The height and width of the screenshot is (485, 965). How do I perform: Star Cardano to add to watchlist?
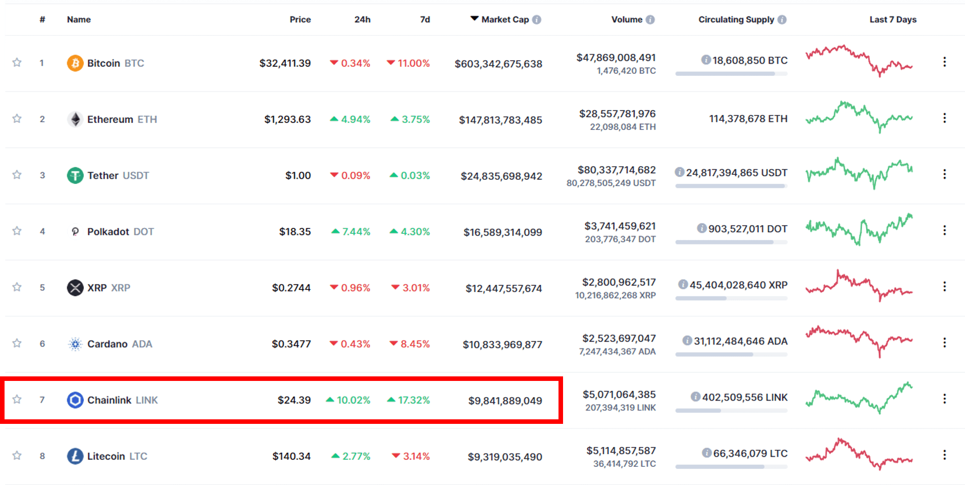point(17,344)
